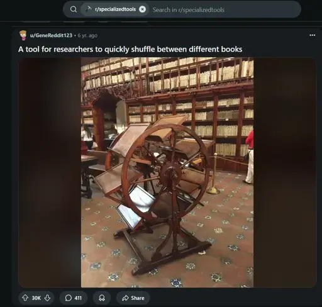Upvote the book wheel post
322x307 pixels.
tap(25, 298)
